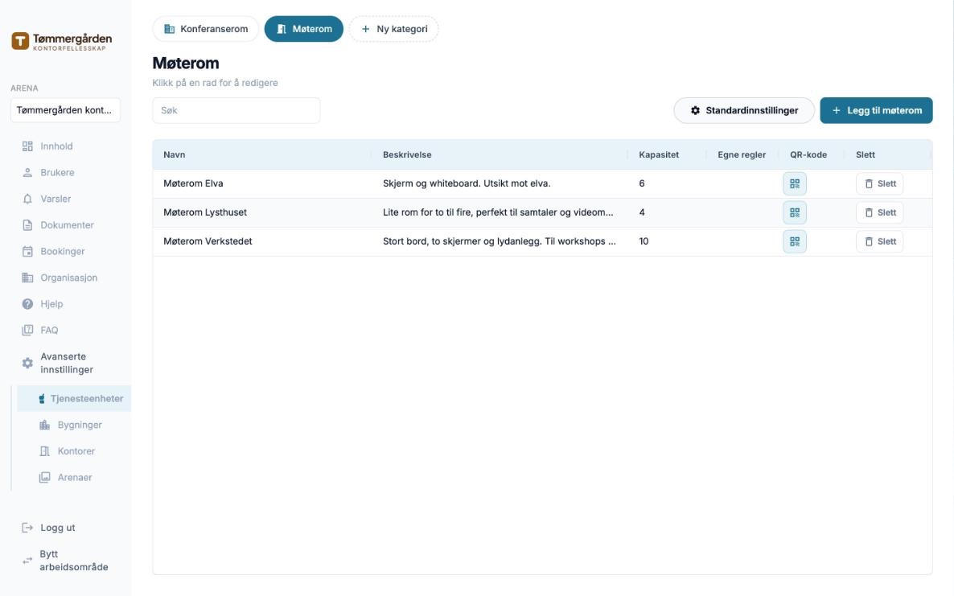Viewport: 954px width, 596px height.
Task: Switch to the Konferanserom tab
Action: [206, 29]
